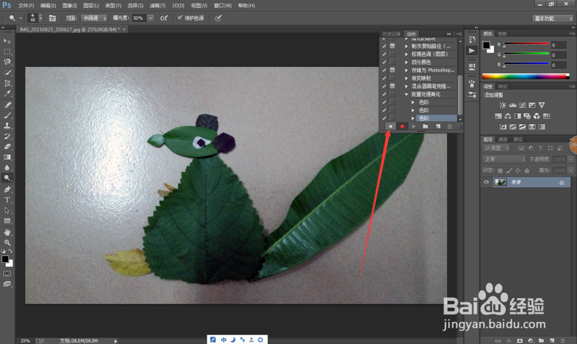
Task: Expand the 四分颜色 action
Action: tap(406, 62)
